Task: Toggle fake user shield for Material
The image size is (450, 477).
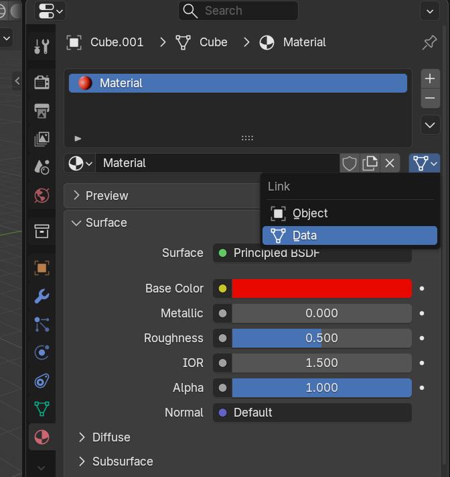Action: [349, 163]
